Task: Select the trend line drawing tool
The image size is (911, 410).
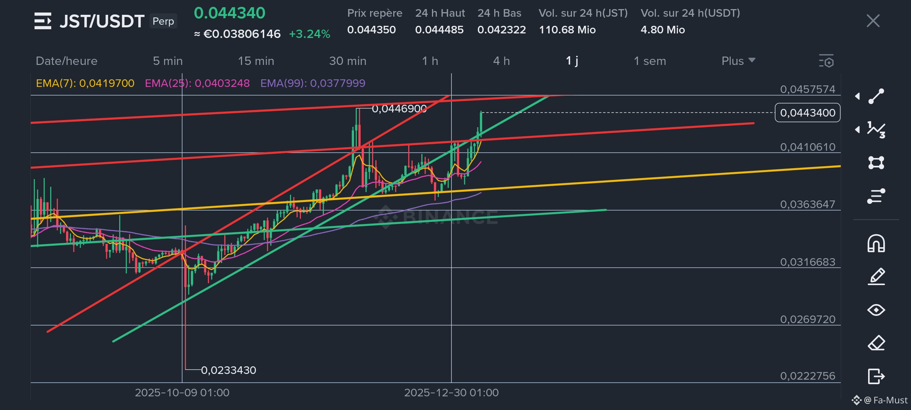Action: (x=876, y=96)
